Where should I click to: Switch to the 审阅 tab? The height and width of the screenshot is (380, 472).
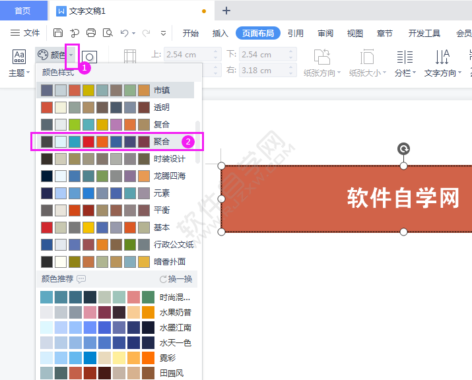click(x=325, y=33)
